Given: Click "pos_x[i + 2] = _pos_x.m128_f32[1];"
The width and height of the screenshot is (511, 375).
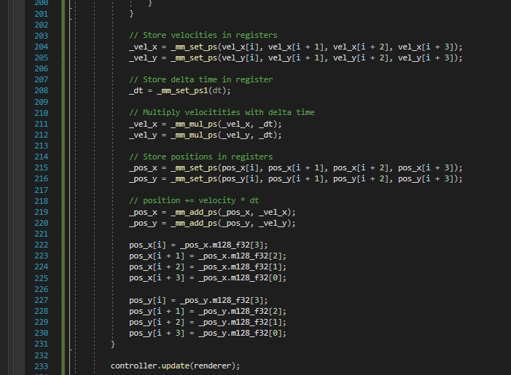Looking at the screenshot, I should click(208, 267).
